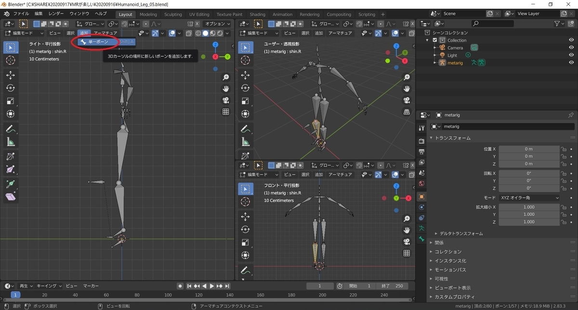The width and height of the screenshot is (578, 310).
Task: Toggle X-axis mirror in left viewport header
Action: coord(197,24)
